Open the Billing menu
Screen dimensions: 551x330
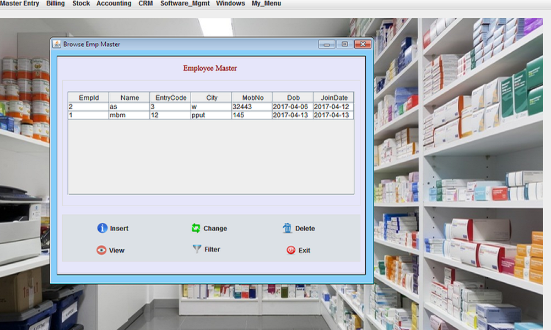click(x=56, y=3)
